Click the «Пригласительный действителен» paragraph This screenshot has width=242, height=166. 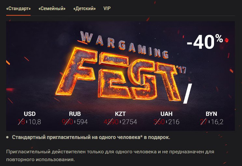pyautogui.click(x=110, y=156)
